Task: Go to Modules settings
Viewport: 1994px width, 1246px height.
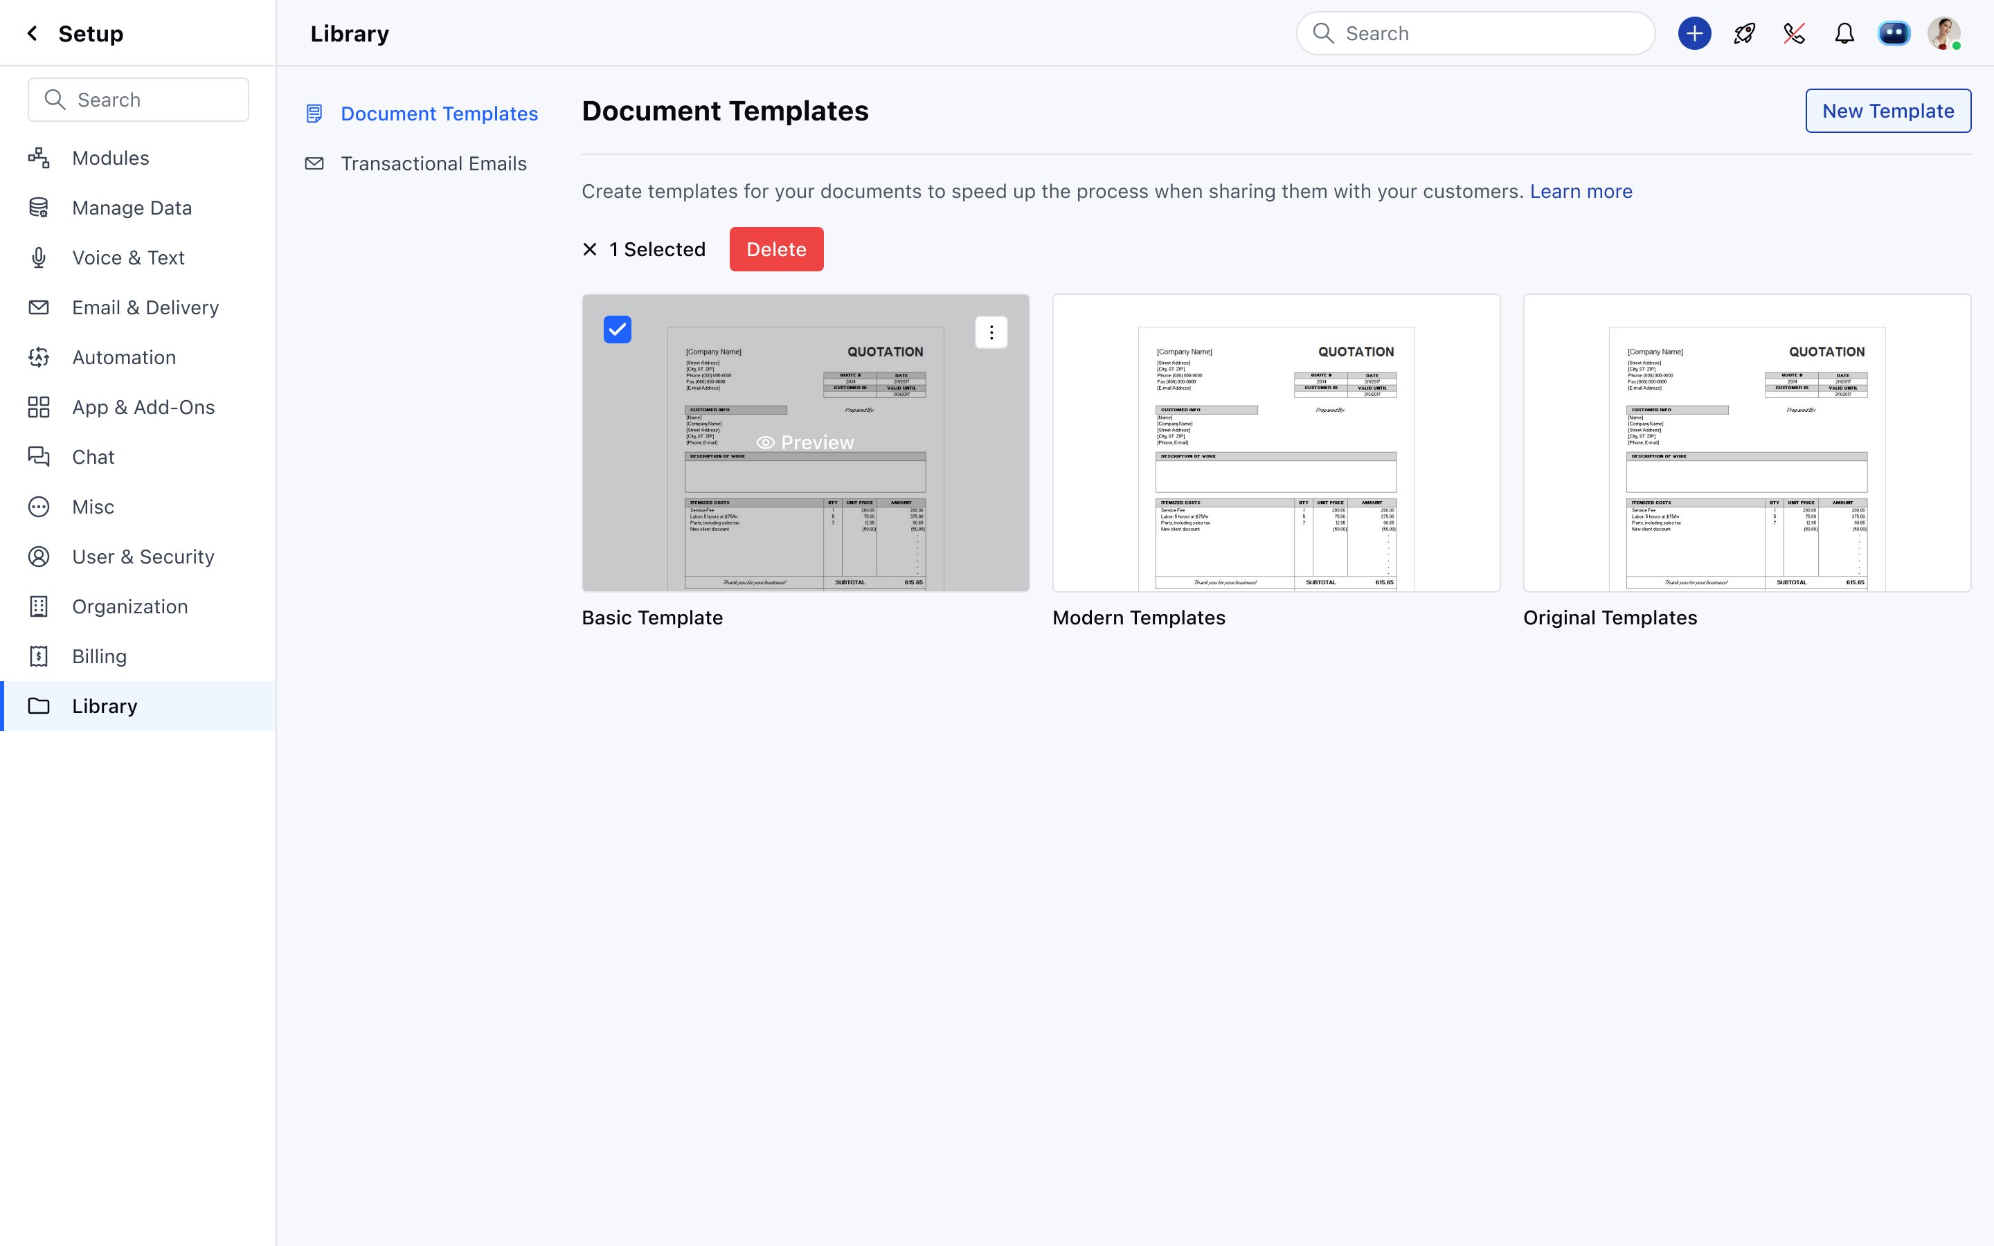Action: [138, 157]
